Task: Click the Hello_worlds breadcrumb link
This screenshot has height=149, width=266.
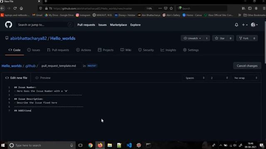Action: click(x=12, y=66)
